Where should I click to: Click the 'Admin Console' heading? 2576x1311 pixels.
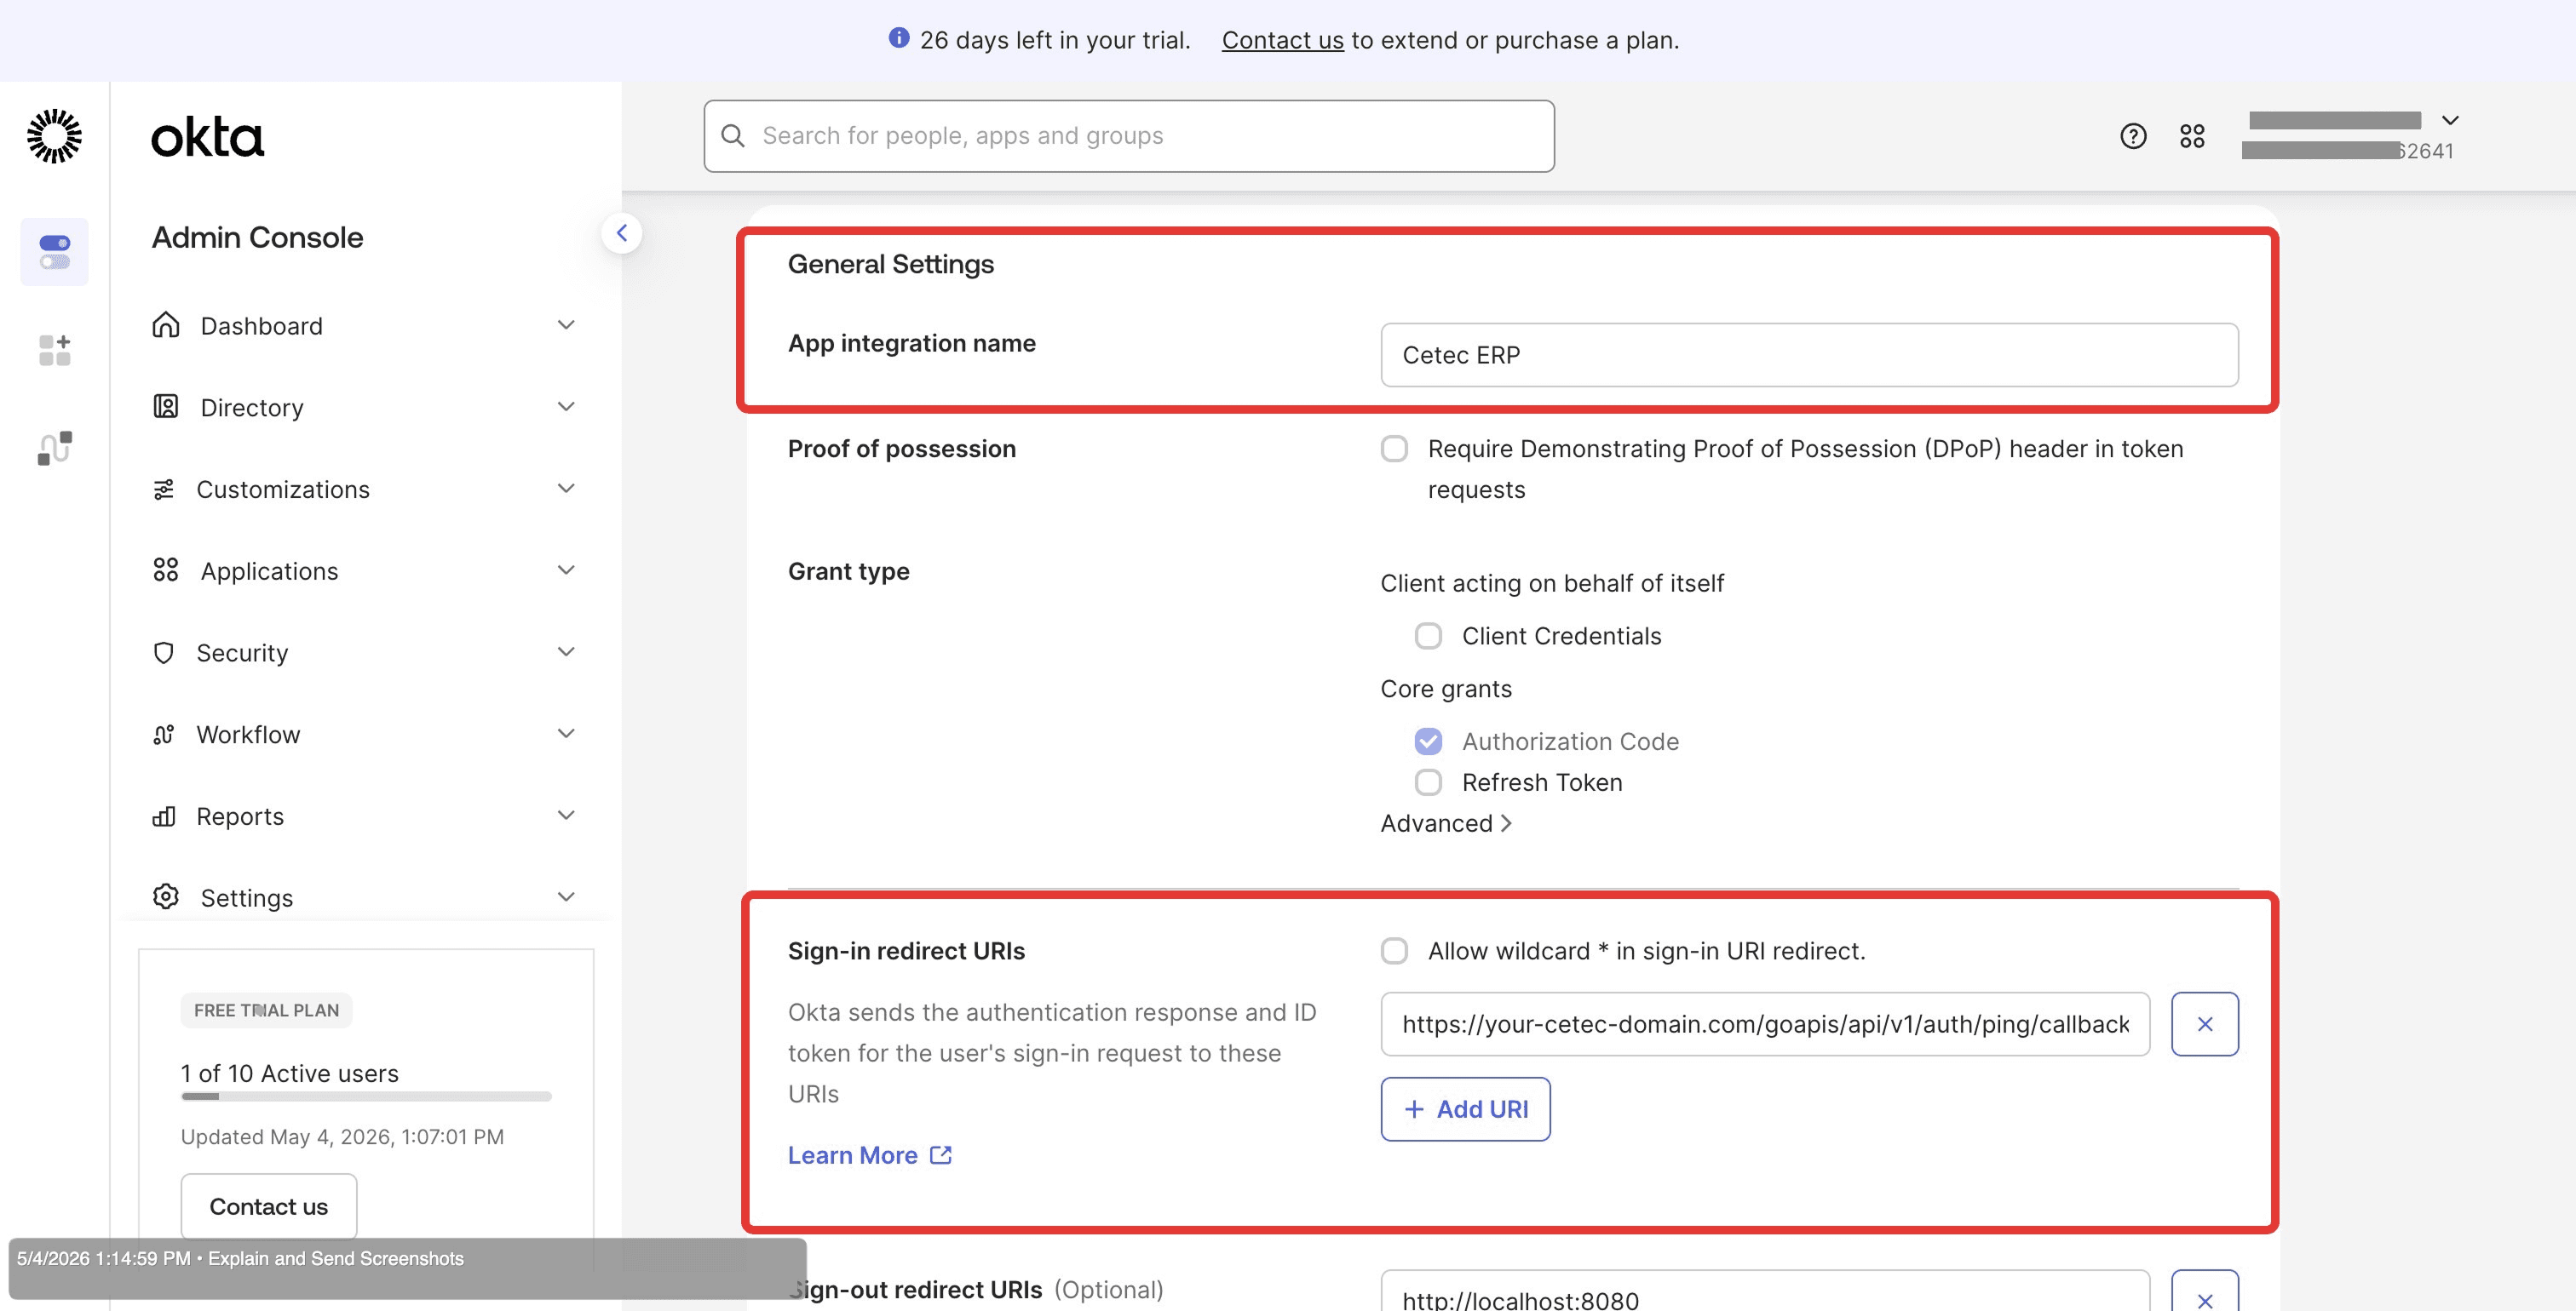click(257, 238)
